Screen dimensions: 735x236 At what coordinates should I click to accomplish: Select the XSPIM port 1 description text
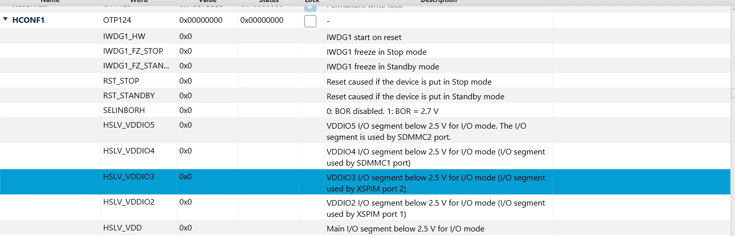point(436,208)
